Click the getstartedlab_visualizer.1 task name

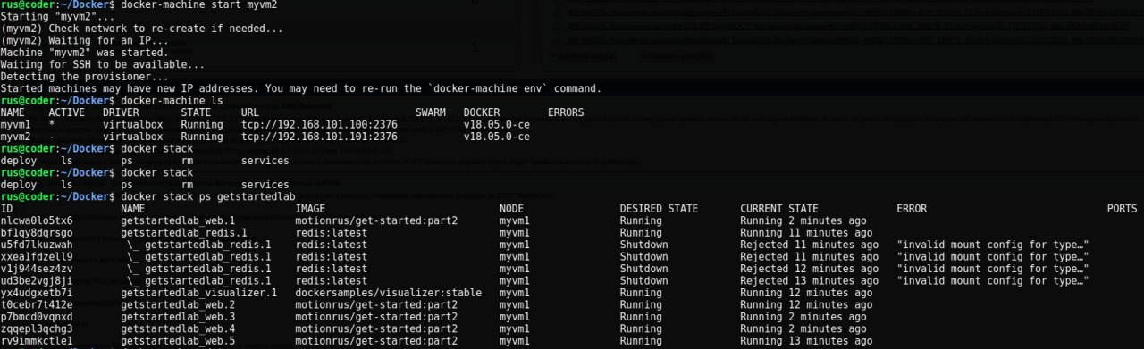point(199,293)
